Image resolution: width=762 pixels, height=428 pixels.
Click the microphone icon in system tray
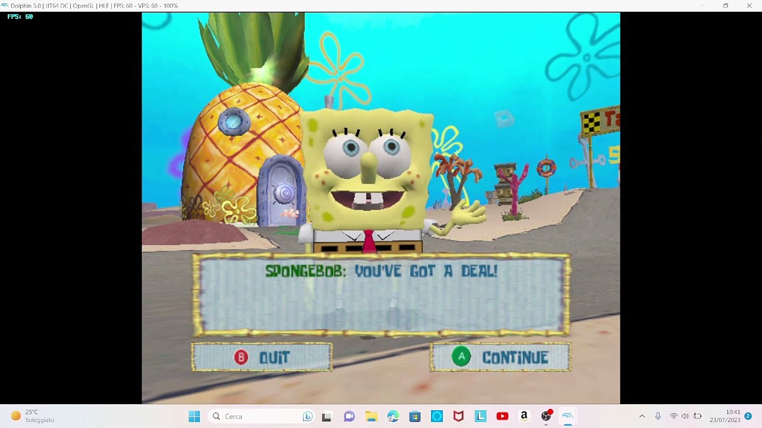pyautogui.click(x=658, y=416)
